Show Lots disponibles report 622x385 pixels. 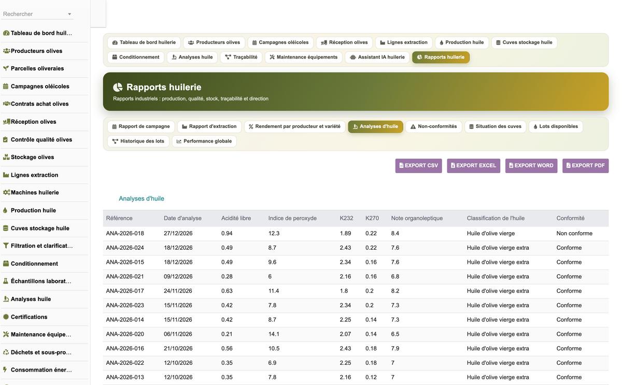[556, 126]
